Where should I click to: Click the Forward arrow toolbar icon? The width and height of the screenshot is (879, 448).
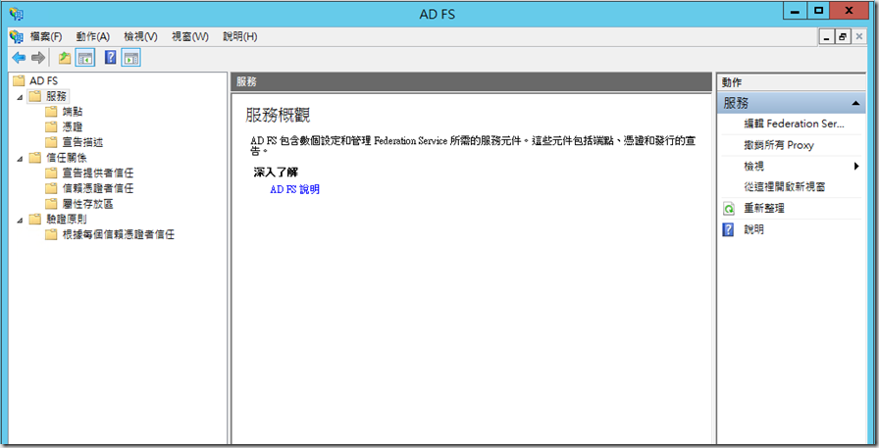point(37,58)
